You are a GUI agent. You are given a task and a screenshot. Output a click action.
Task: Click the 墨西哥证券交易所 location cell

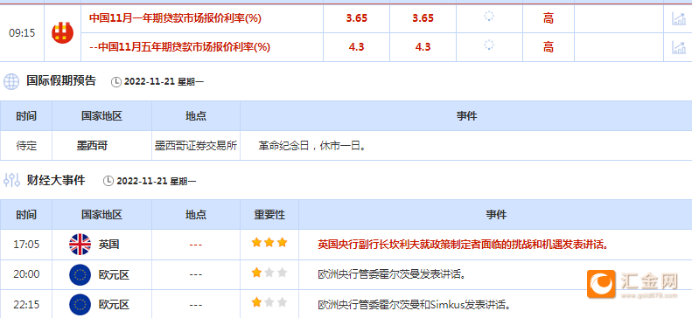(196, 146)
